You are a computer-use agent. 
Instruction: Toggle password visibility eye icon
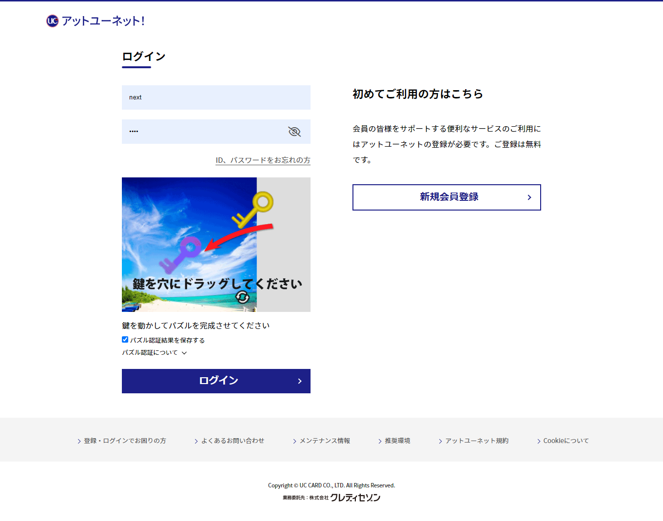click(x=294, y=132)
